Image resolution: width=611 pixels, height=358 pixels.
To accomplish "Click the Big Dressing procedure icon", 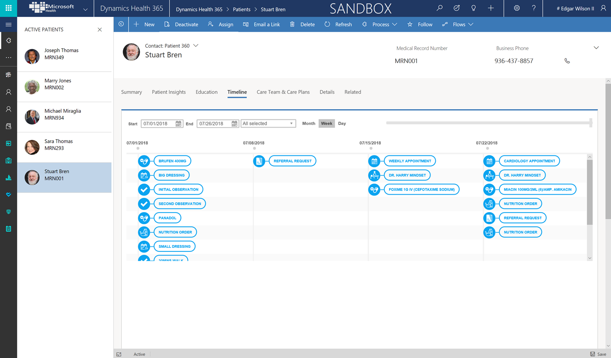I will (144, 175).
